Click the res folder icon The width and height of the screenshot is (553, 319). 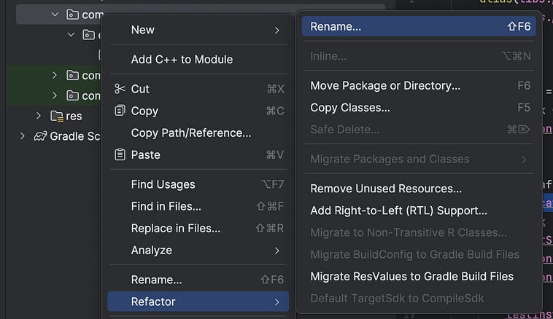click(56, 116)
